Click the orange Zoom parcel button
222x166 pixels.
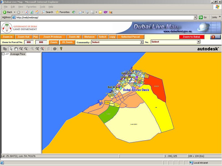coord(54,42)
